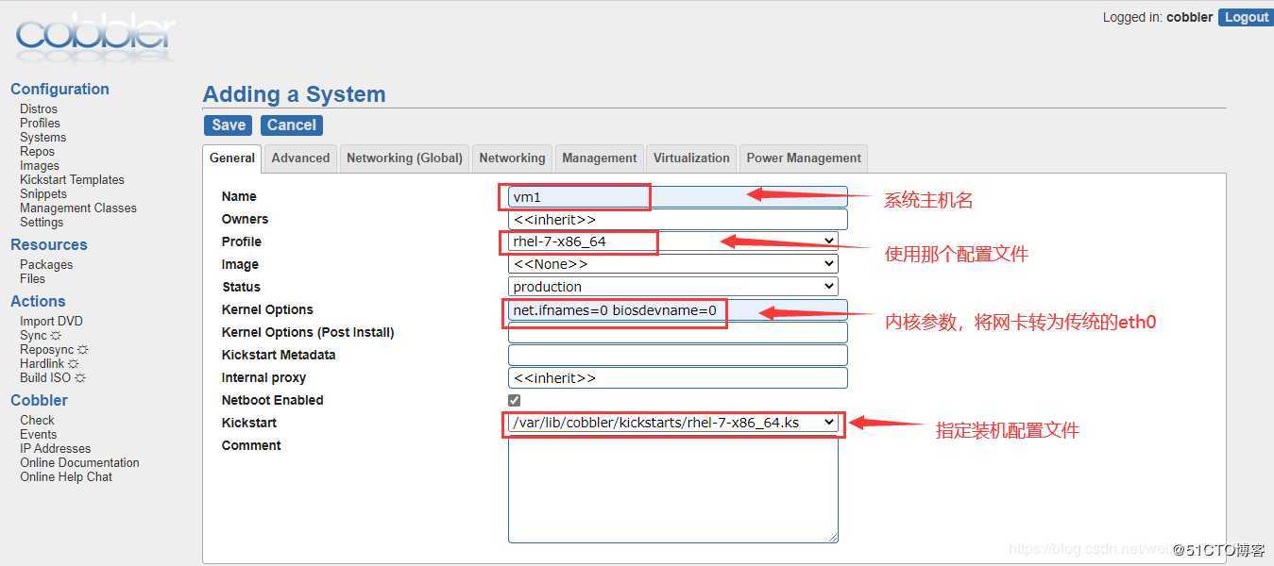Open the Networking (Global) tab
Screen dimensions: 1274x566
(x=404, y=158)
